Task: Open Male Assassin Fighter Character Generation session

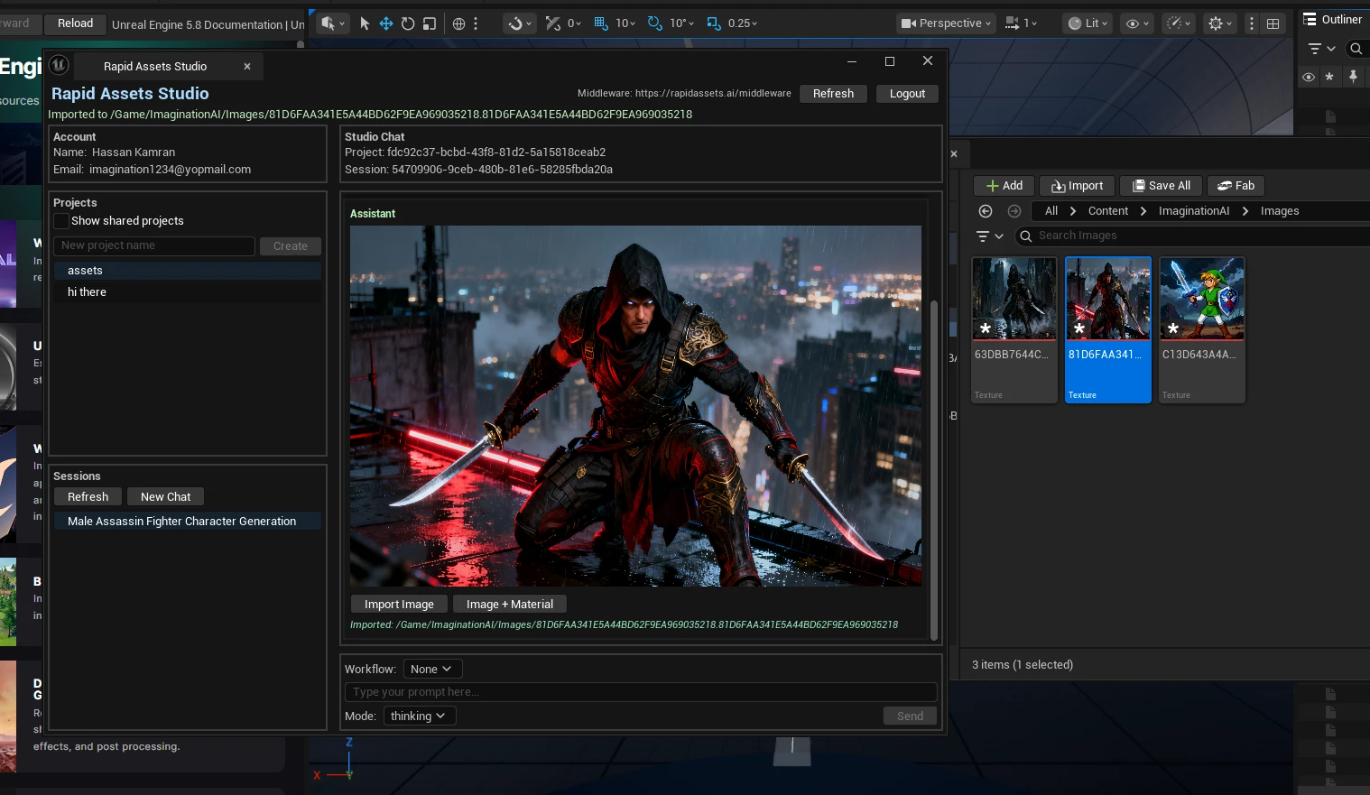Action: (x=188, y=521)
